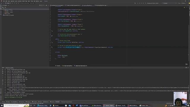Screen dimensions: 190x107
Task: Hide the Explorer panel with minimize icon
Action: pos(48,5)
